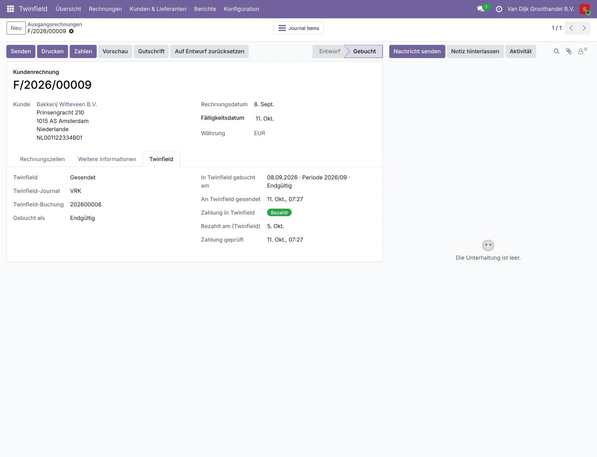597x457 pixels.
Task: Click the Vorschau button
Action: (x=115, y=51)
